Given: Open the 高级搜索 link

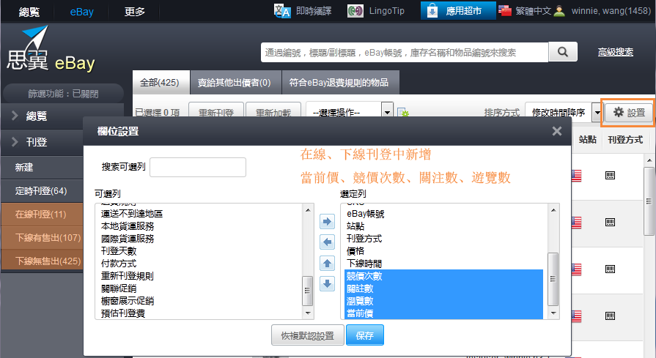Looking at the screenshot, I should pos(616,52).
